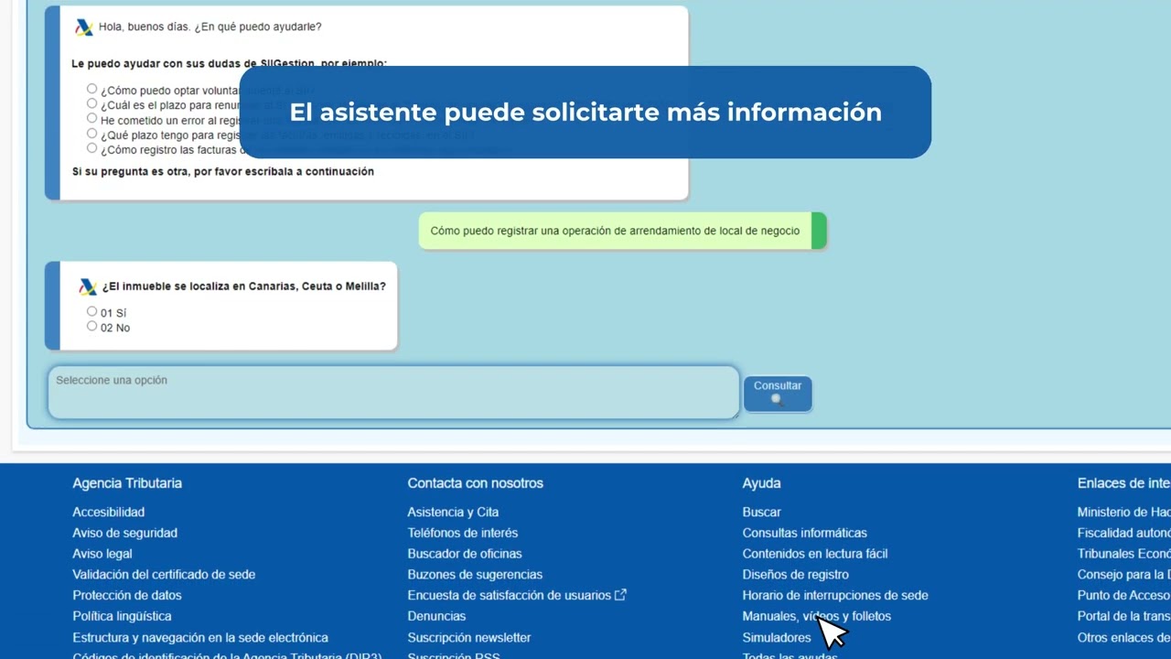This screenshot has width=1171, height=659.
Task: Select '¿Cómo registro las facturas' radio option
Action: click(x=91, y=148)
